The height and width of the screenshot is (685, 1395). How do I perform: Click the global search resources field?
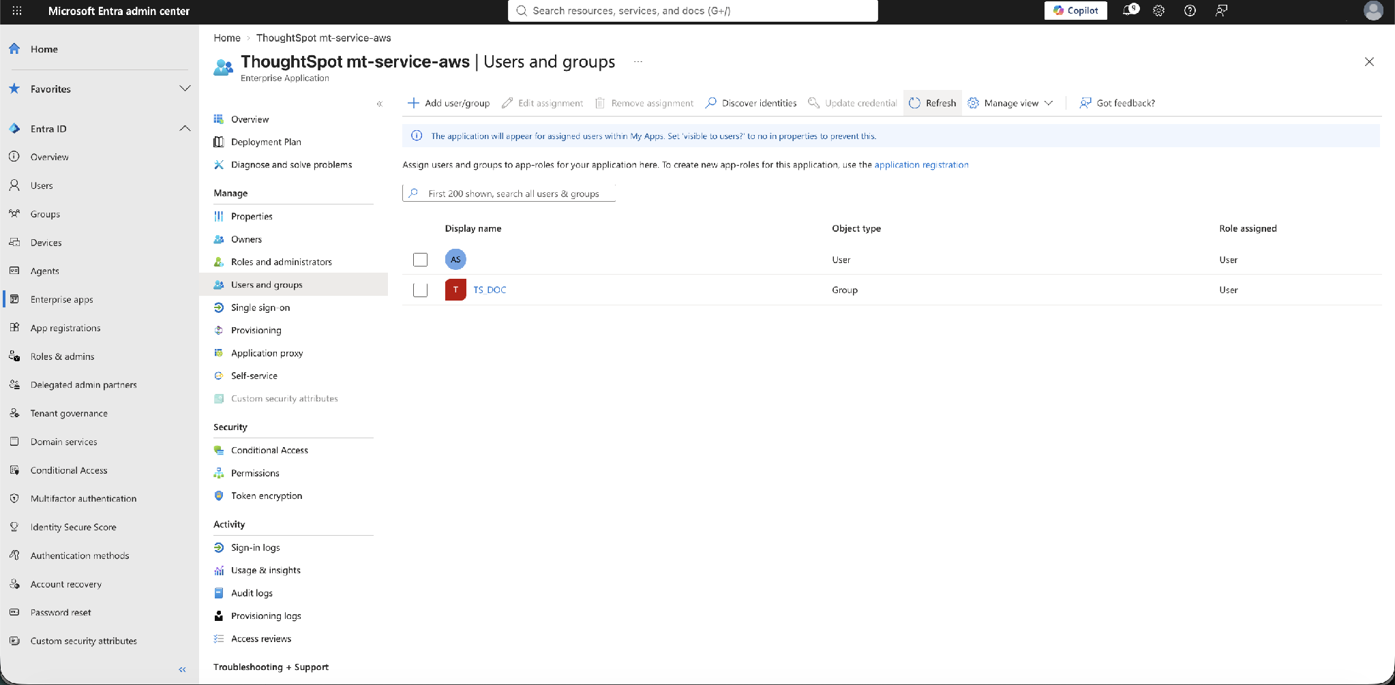click(693, 10)
